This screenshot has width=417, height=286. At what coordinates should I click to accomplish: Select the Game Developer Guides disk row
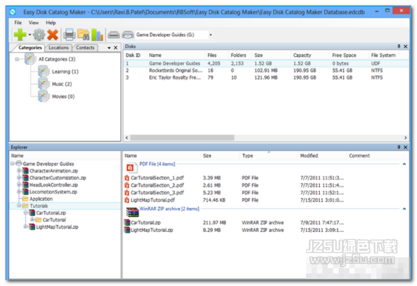(x=266, y=64)
